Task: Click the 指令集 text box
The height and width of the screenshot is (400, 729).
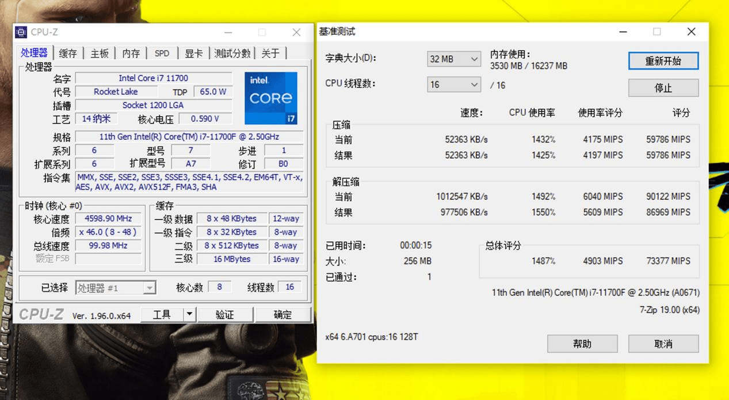Action: 189,182
